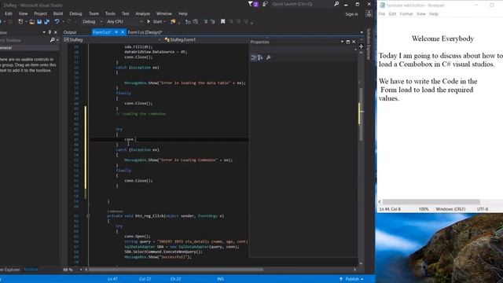Image resolution: width=503 pixels, height=283 pixels.
Task: Toggle pin on Form1.cs tab
Action: 116,32
